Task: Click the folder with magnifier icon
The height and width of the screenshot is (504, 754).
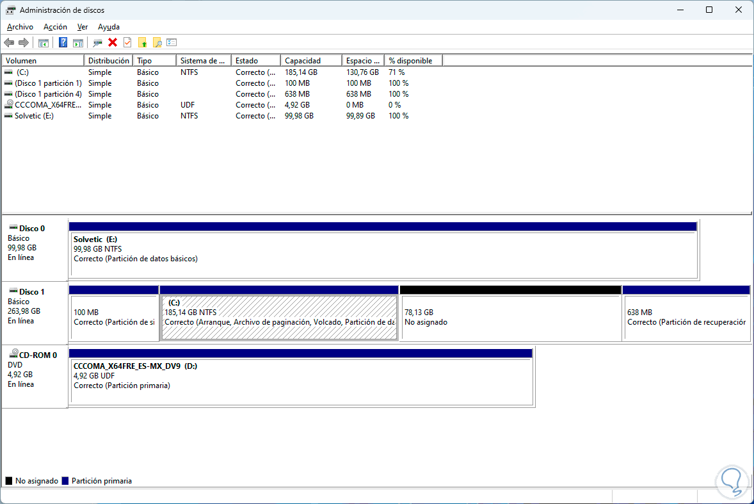Action: point(157,43)
